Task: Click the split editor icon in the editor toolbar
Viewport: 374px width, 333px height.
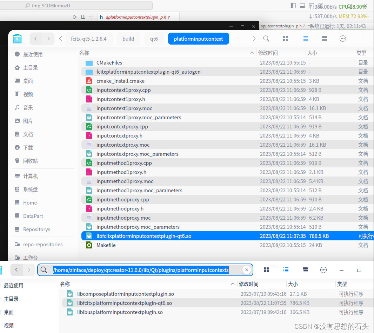Action: coord(83,17)
